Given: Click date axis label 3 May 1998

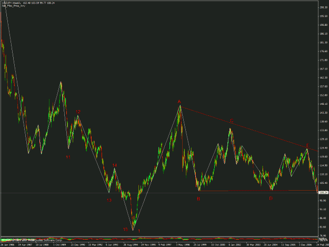Looking at the screenshot, I should pos(183,245).
